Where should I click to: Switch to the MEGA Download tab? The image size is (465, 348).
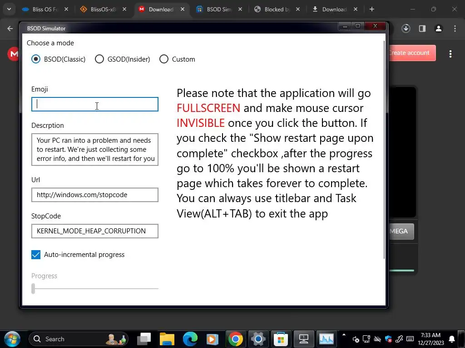click(161, 9)
